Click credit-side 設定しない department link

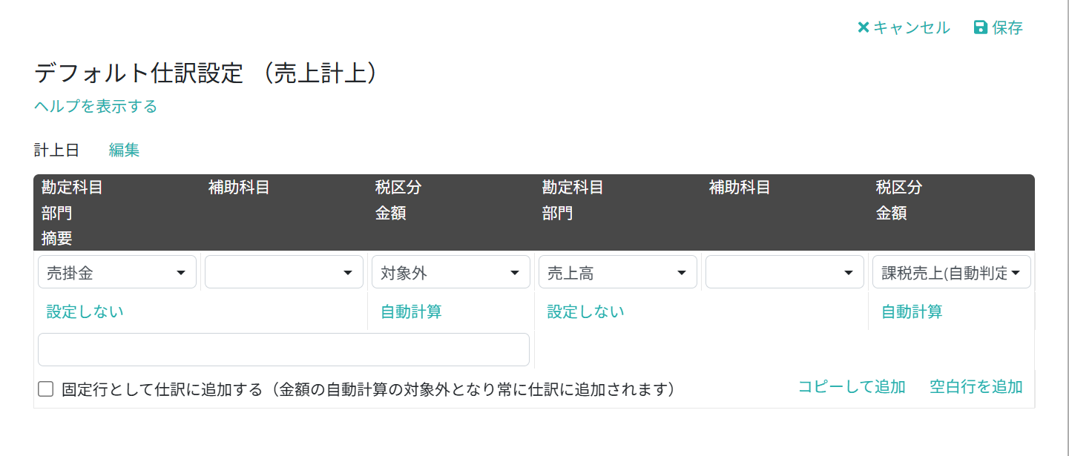click(586, 311)
